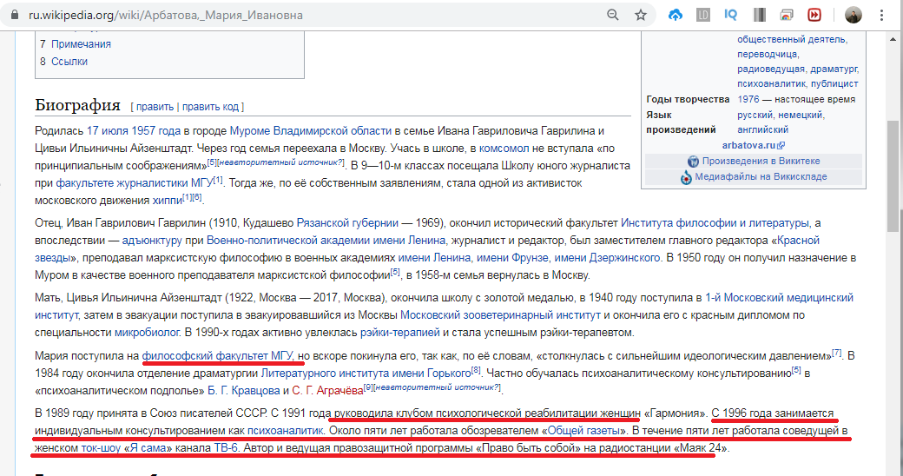Open the Chrome profile avatar
This screenshot has width=903, height=476.
click(x=853, y=15)
